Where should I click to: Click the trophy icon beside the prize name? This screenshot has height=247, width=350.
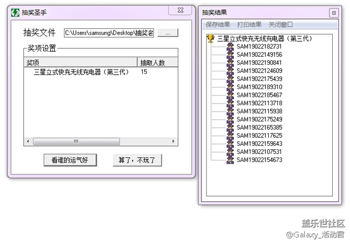pyautogui.click(x=211, y=39)
